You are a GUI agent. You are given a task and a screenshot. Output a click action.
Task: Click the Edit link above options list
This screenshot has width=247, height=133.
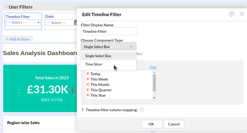153,67
